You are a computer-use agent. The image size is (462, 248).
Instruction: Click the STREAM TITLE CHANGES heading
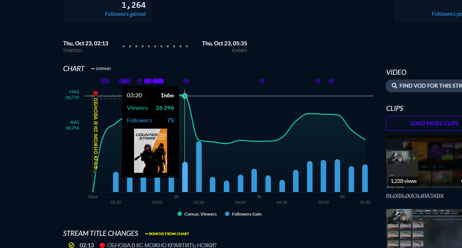coord(100,233)
